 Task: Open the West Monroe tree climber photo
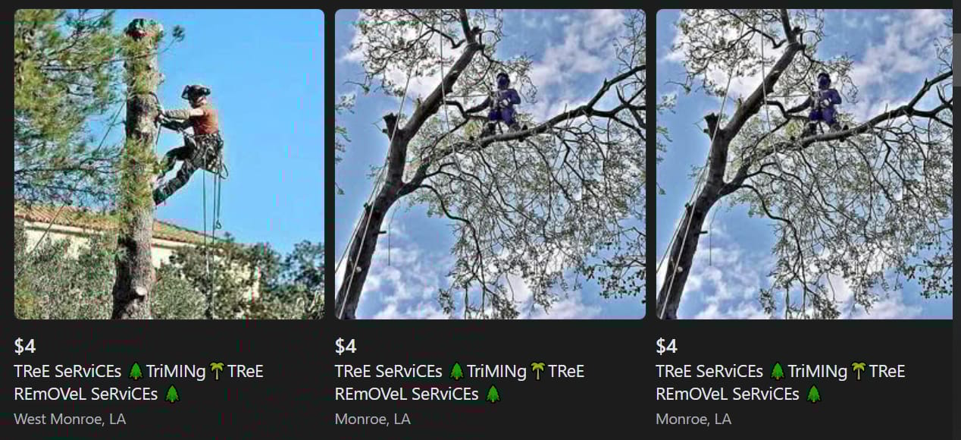pos(169,164)
